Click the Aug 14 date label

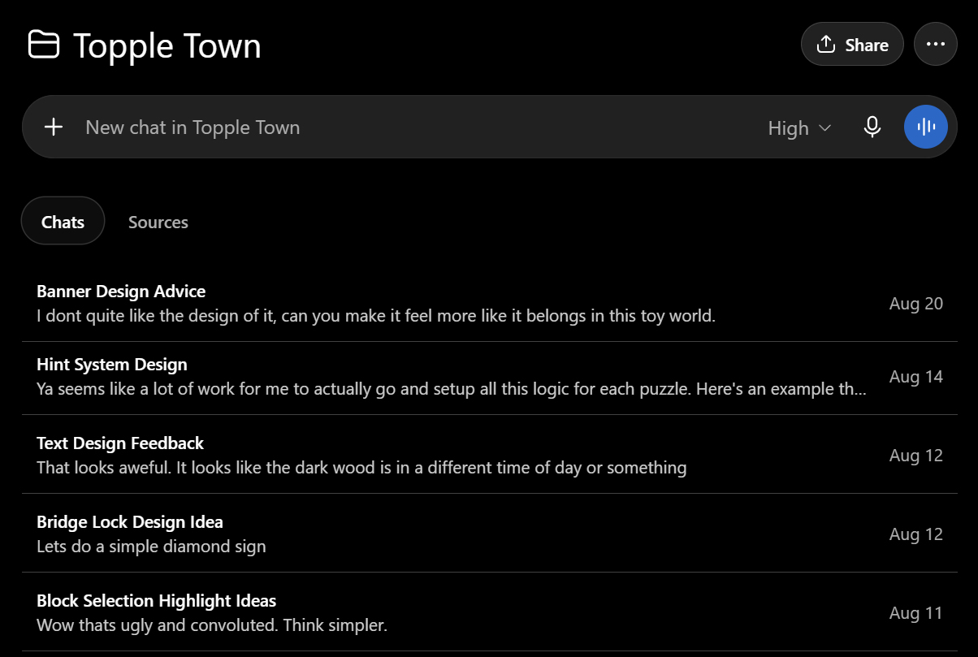tap(916, 377)
